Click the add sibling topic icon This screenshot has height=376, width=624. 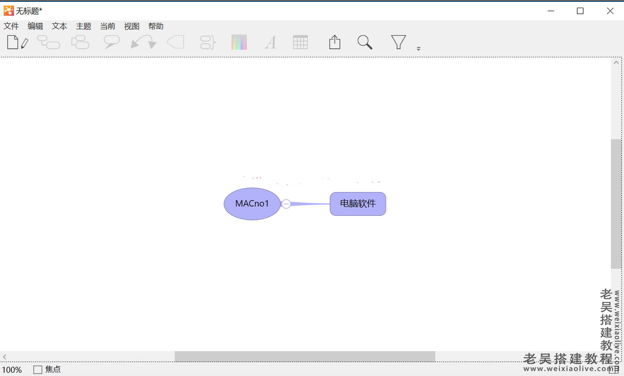[x=80, y=43]
